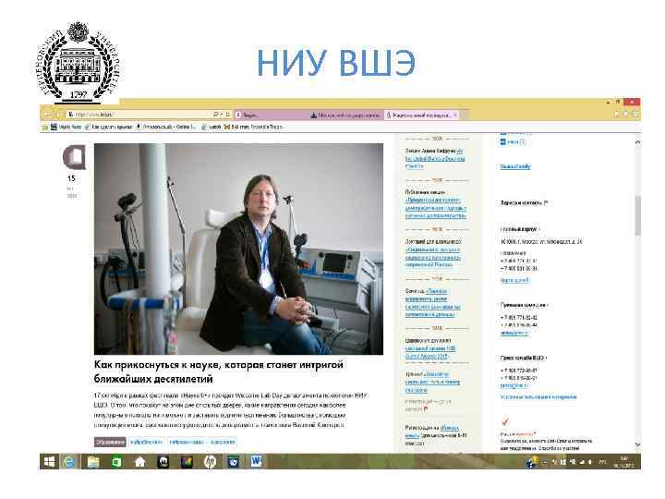Open the HP icon in taskbar
The image size is (665, 499).
click(210, 462)
